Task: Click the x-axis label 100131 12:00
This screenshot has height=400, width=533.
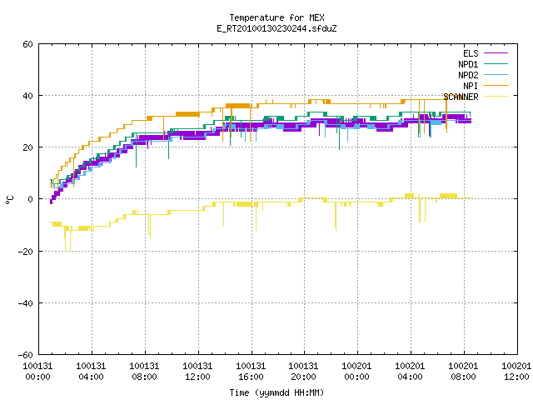Action: coord(198,372)
